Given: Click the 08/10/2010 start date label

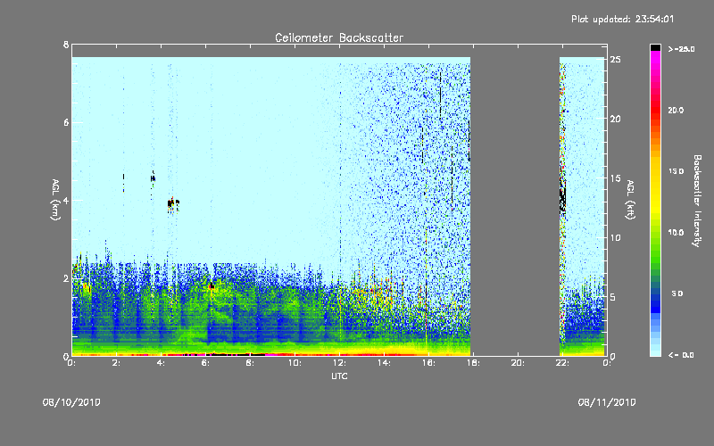Looking at the screenshot, I should click(x=71, y=402).
